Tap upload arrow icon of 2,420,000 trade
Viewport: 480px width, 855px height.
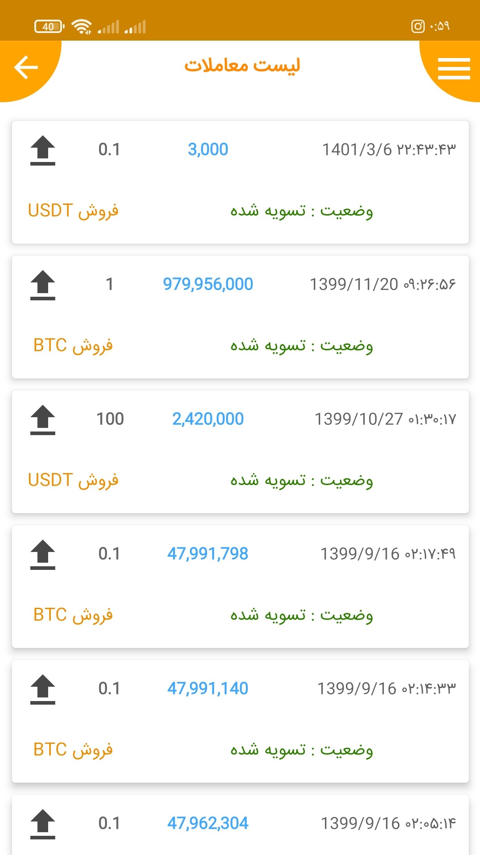pyautogui.click(x=43, y=420)
